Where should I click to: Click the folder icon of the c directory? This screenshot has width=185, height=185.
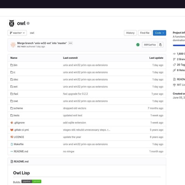point(12,72)
